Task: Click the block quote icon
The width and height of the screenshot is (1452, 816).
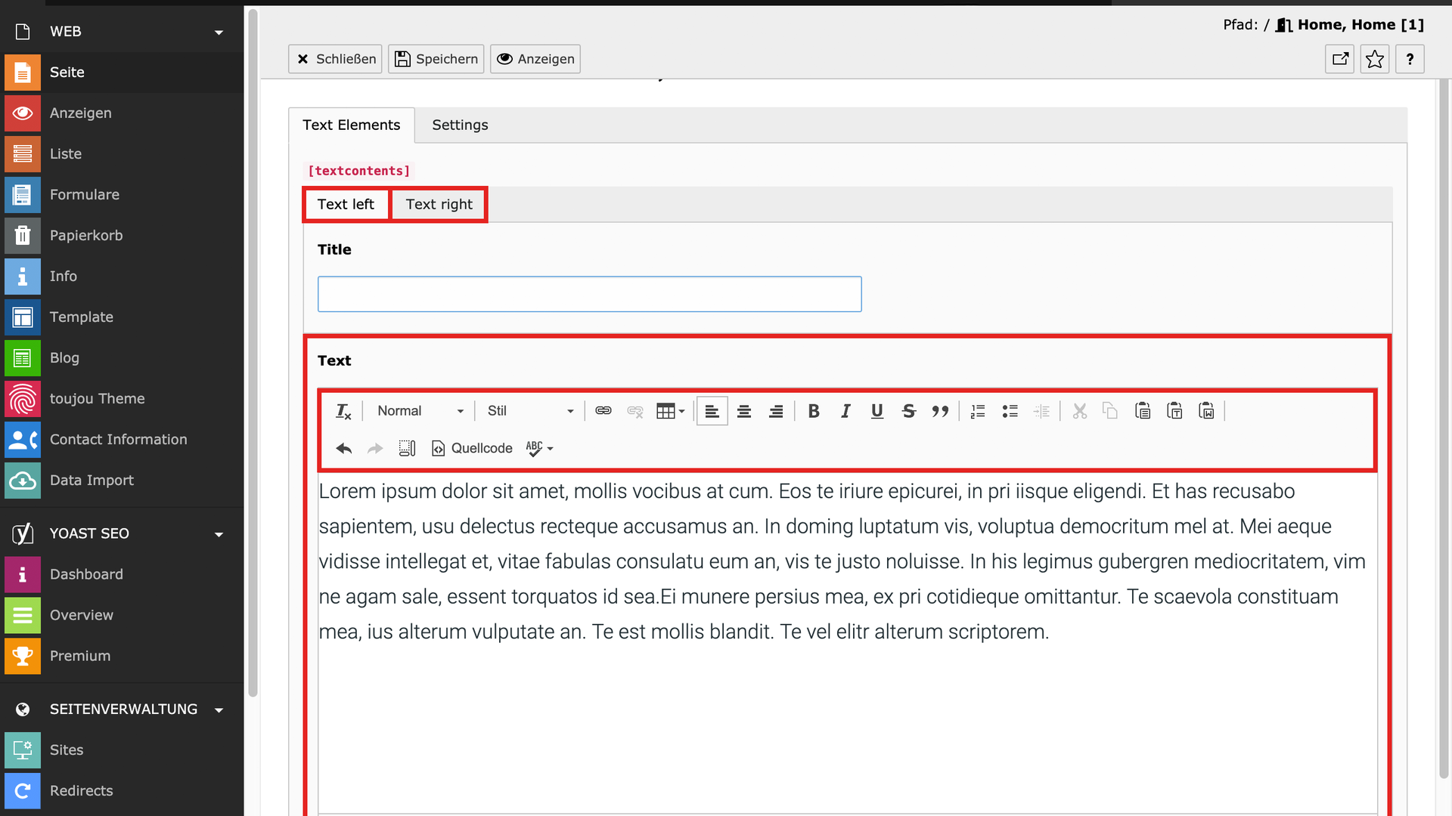Action: 940,411
